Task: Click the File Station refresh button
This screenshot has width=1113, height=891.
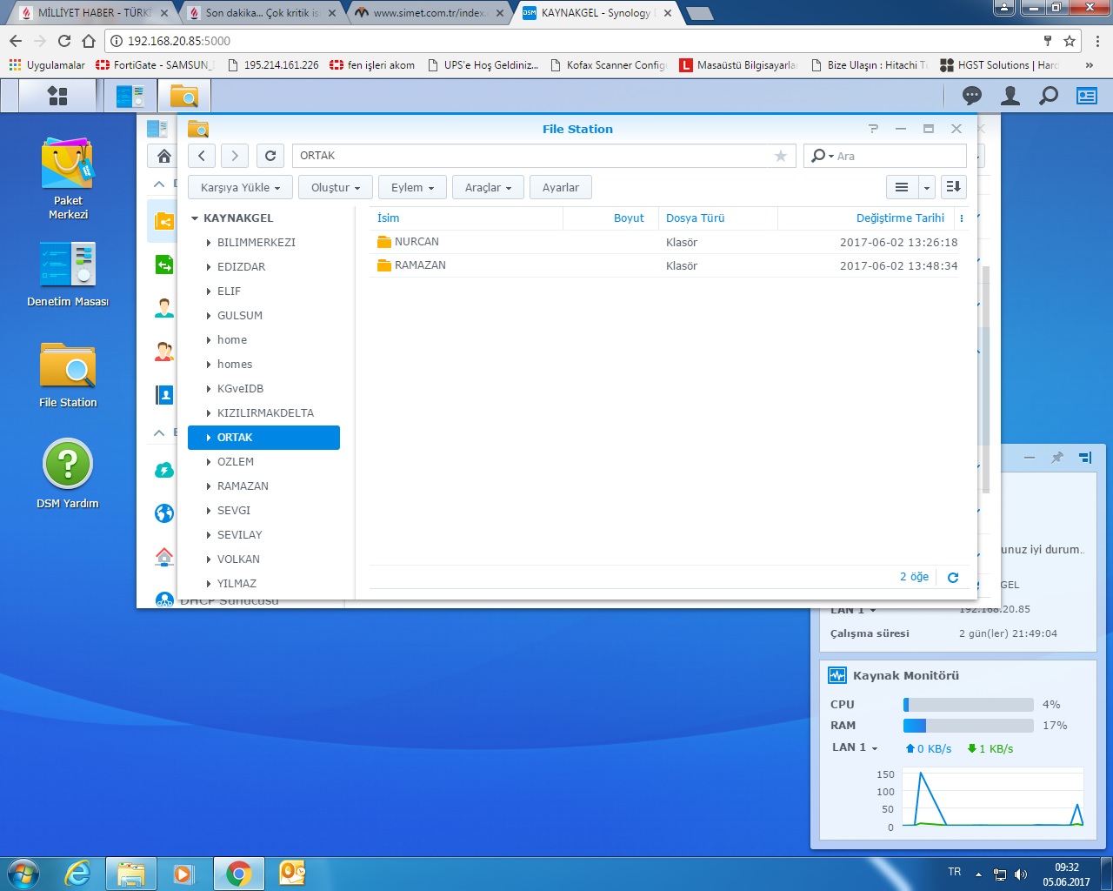Action: [x=270, y=156]
